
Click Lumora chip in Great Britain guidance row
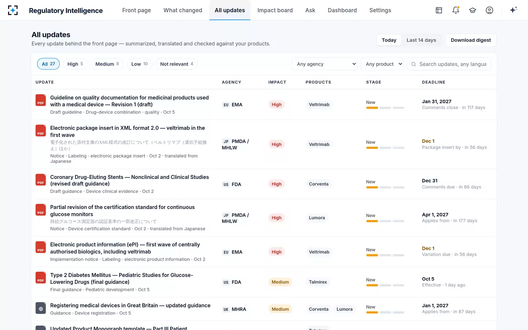345,309
